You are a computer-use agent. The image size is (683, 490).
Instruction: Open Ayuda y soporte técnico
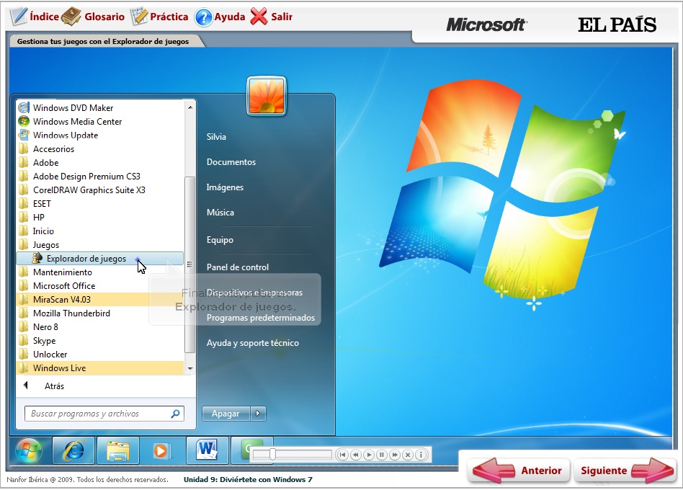click(x=253, y=343)
